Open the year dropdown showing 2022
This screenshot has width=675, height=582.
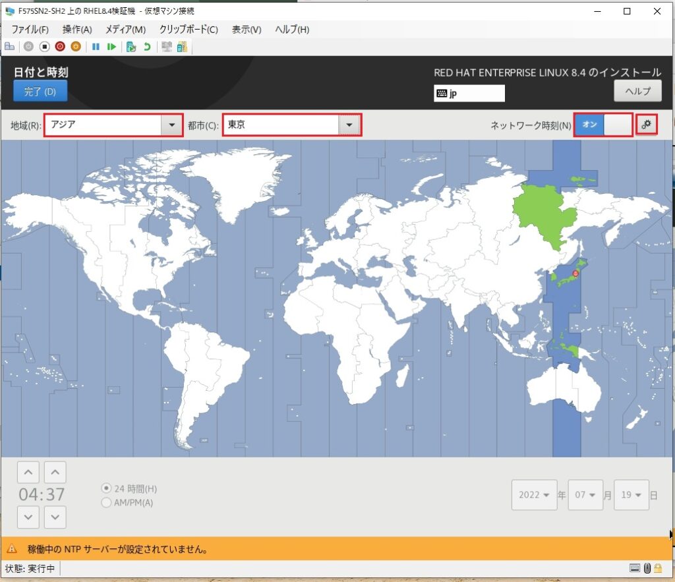pos(534,495)
